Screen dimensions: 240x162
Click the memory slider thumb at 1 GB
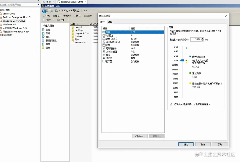(182, 60)
